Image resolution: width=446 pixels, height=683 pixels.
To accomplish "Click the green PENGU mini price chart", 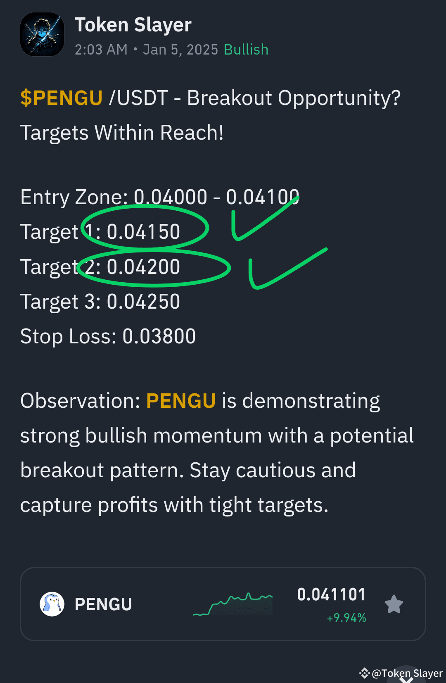I will 232,604.
